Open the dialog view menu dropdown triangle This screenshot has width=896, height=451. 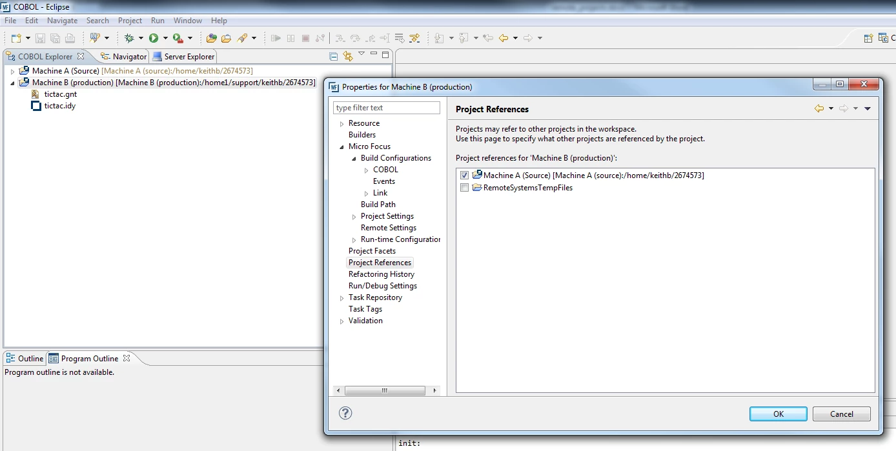(868, 108)
